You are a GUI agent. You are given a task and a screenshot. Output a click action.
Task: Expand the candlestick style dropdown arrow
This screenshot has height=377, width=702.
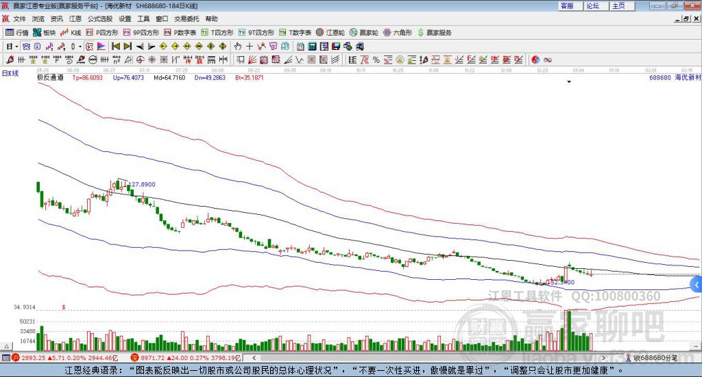coord(80,47)
